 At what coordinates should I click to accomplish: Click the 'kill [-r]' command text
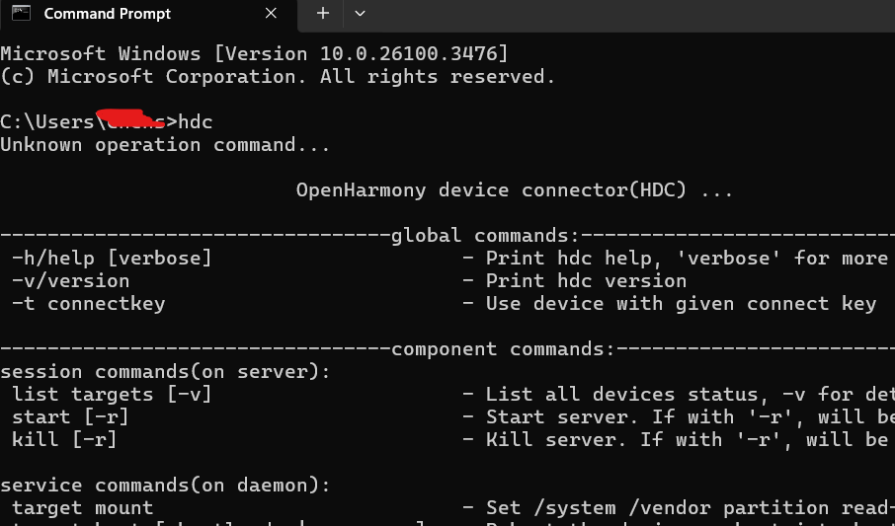click(x=64, y=440)
